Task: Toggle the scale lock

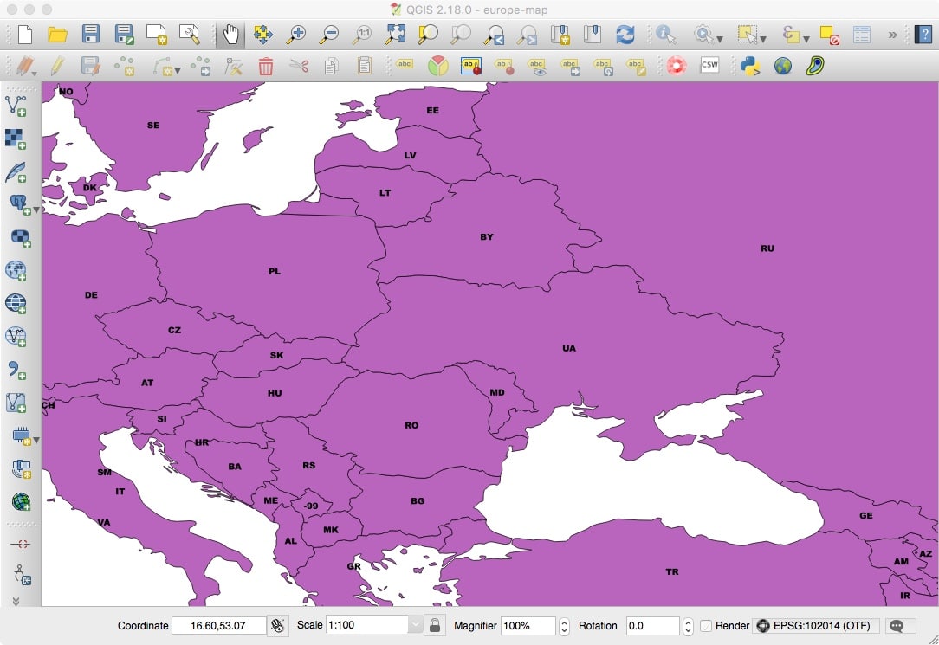Action: pyautogui.click(x=435, y=625)
